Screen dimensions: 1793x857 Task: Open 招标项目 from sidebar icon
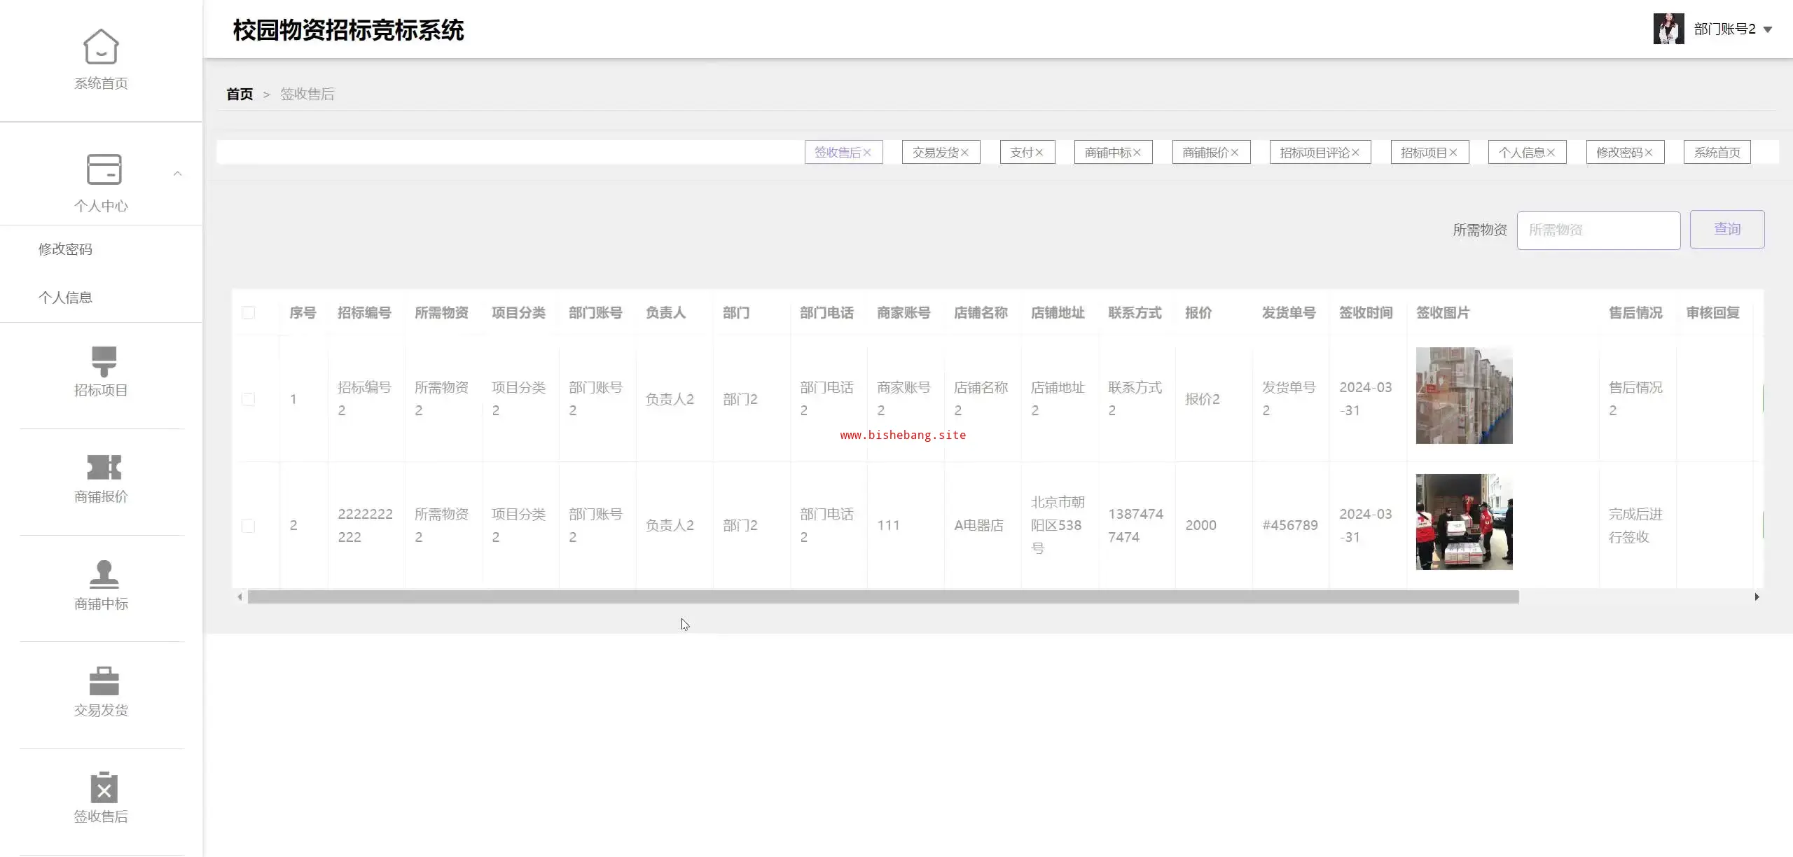(x=104, y=361)
